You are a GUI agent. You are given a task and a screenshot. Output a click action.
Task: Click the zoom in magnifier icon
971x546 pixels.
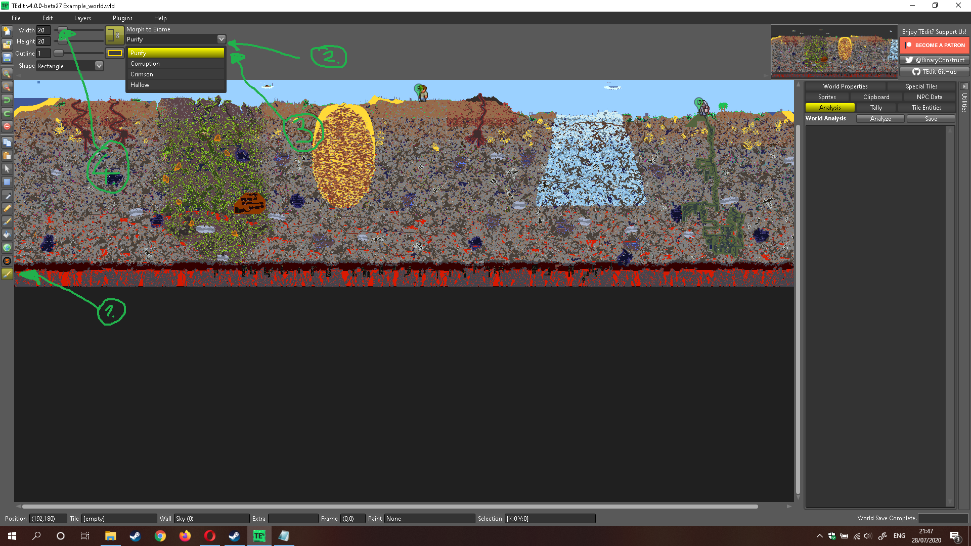(7, 74)
